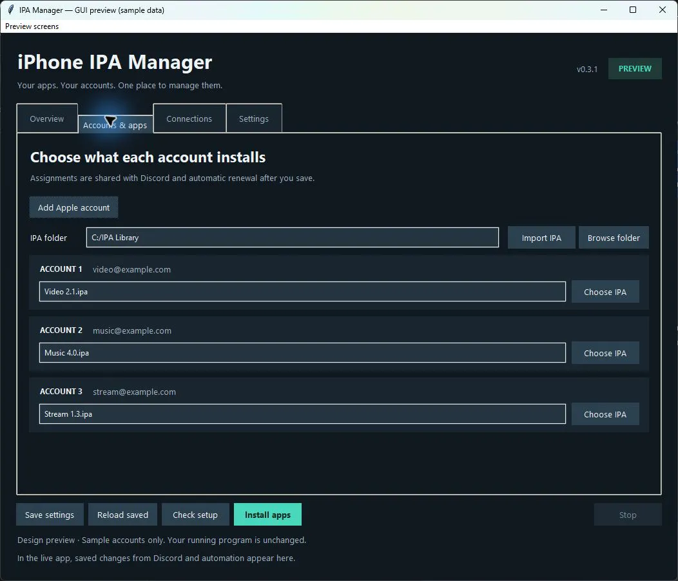The width and height of the screenshot is (678, 581).
Task: Choose IPA for Account 1 video@example.com
Action: 605,292
